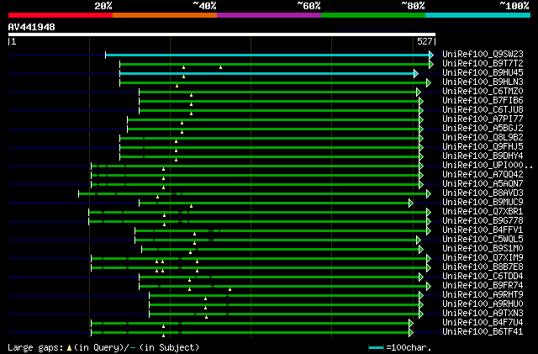Open the UniRef100_B7FIB6 hit label
This screenshot has height=354, width=538.
click(x=483, y=101)
